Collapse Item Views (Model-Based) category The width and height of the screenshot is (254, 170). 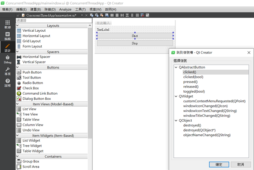[x=17, y=104]
